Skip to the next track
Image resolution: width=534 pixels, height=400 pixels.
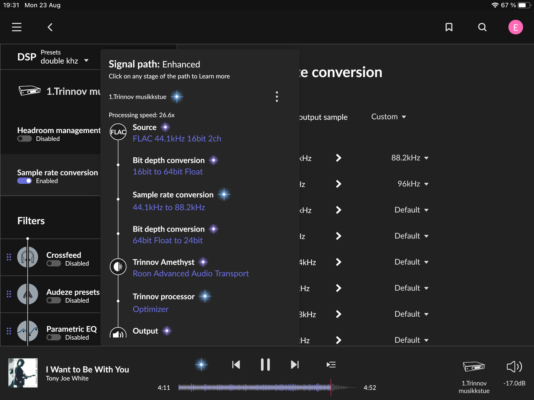click(294, 365)
